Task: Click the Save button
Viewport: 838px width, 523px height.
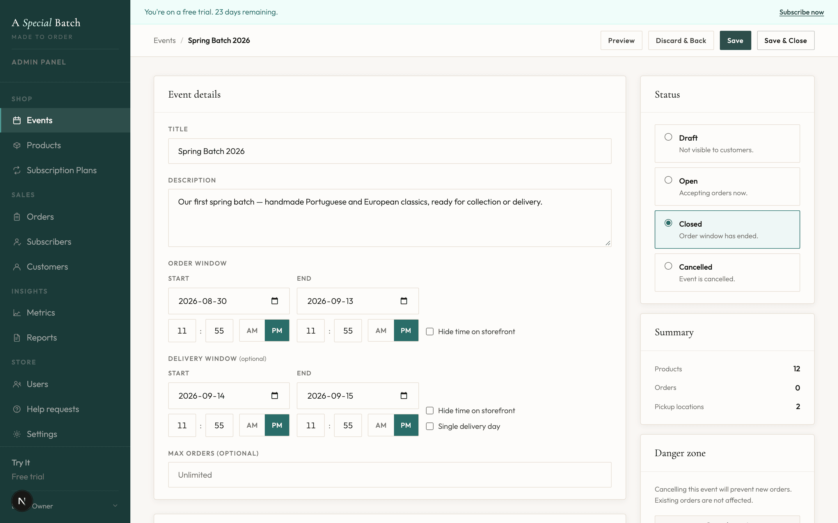Action: 735,40
